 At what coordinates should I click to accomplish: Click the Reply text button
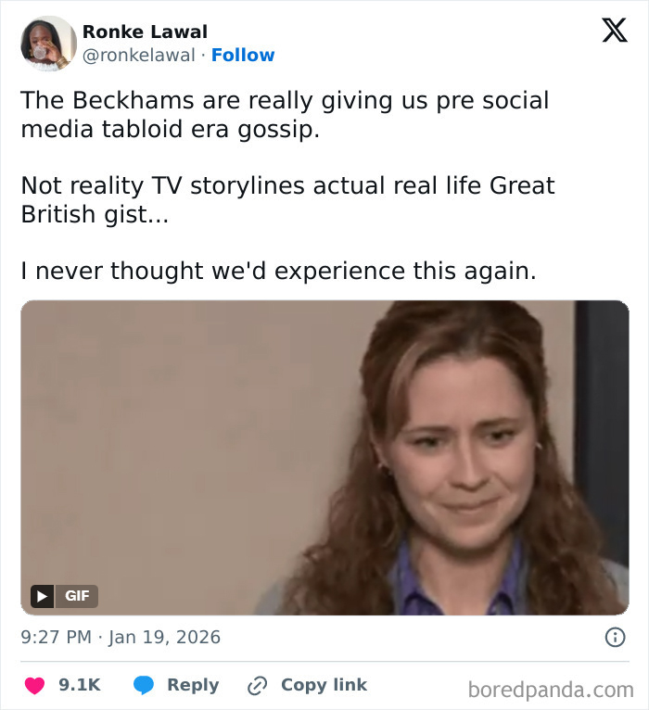193,685
